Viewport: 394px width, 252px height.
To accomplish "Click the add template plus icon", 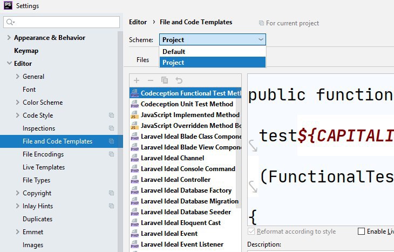I will 137,80.
